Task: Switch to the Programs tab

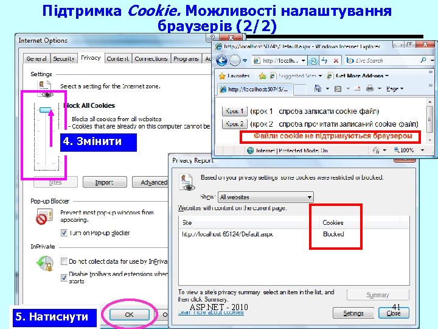Action: tap(186, 58)
